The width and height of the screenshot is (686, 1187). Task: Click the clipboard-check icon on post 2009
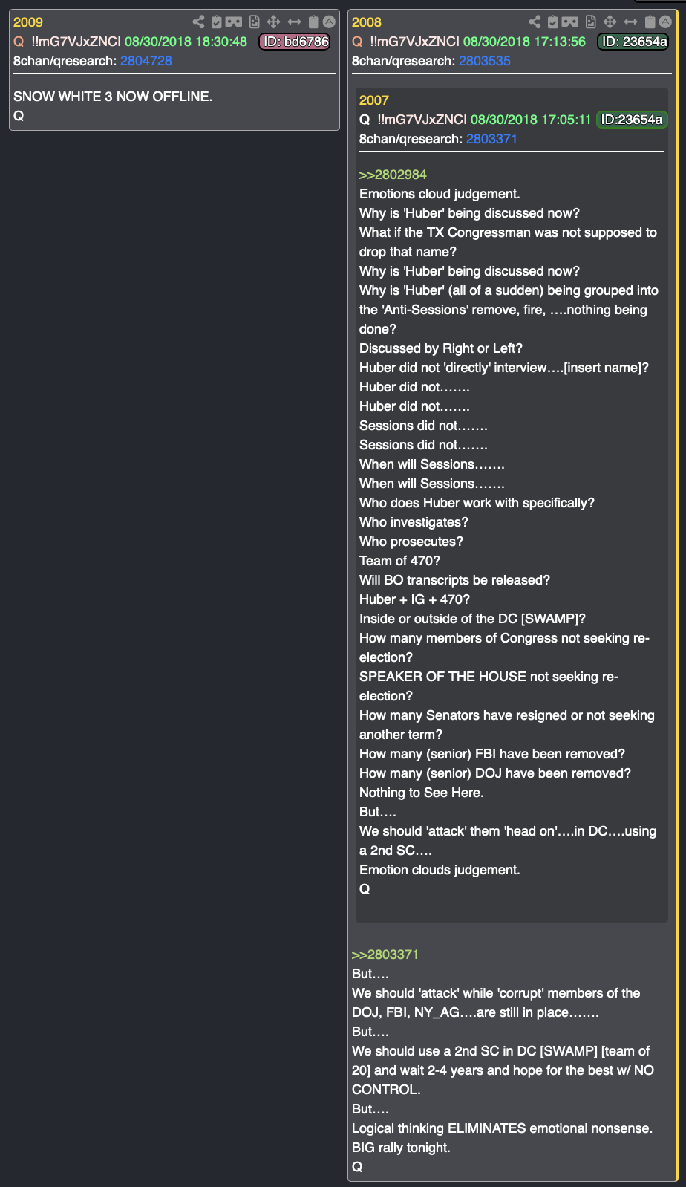[x=216, y=22]
